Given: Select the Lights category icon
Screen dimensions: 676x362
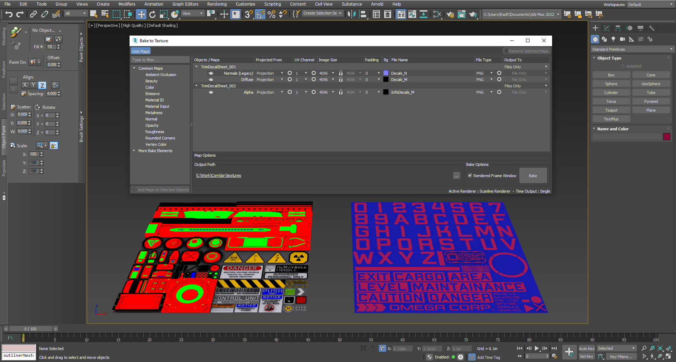Looking at the screenshot, I should pyautogui.click(x=613, y=39).
